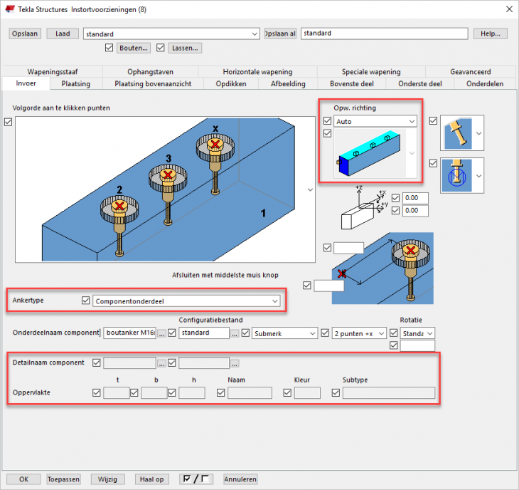Click browse button next to standard config field
Screen dimensions: 519x490
click(x=235, y=333)
